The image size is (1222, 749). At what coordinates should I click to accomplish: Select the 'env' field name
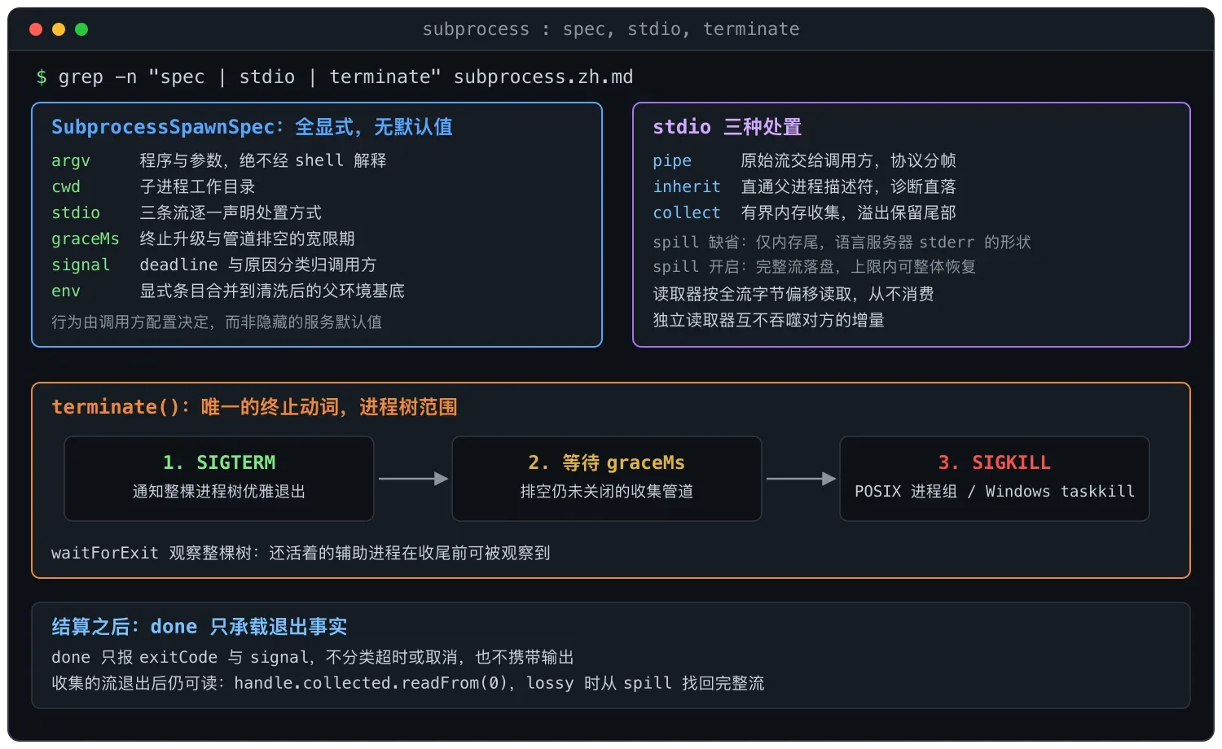coord(66,291)
